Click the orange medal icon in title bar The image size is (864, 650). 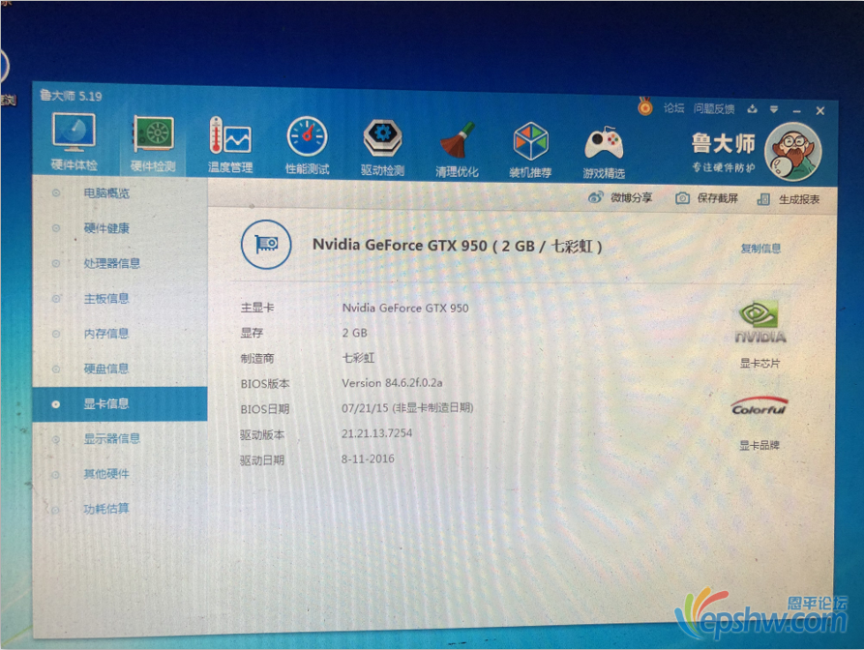coord(644,106)
